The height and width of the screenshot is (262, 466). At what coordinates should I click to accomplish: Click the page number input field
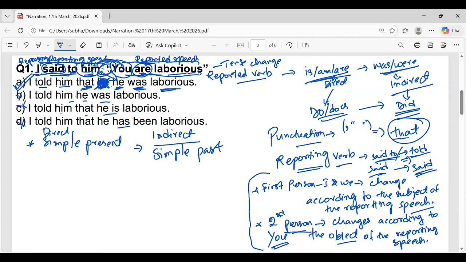tap(258, 45)
